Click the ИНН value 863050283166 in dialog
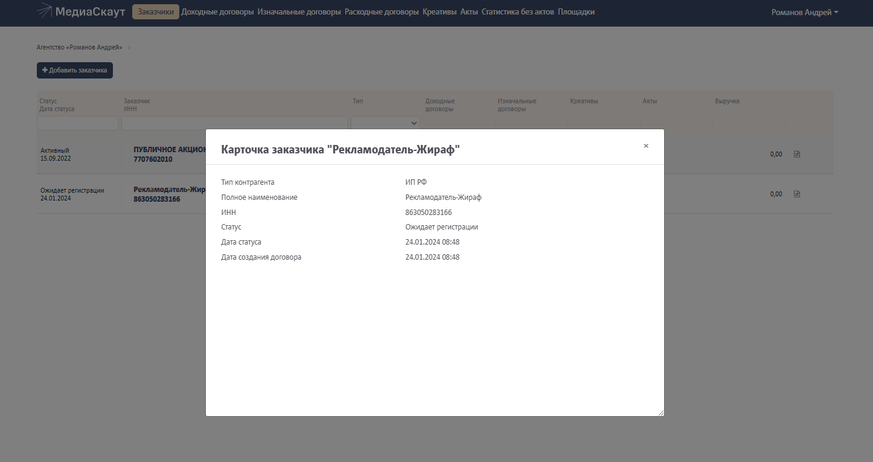The height and width of the screenshot is (462, 873). 429,213
